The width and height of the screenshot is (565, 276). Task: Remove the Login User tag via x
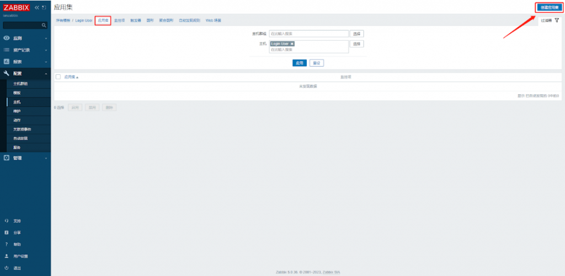[x=292, y=44]
